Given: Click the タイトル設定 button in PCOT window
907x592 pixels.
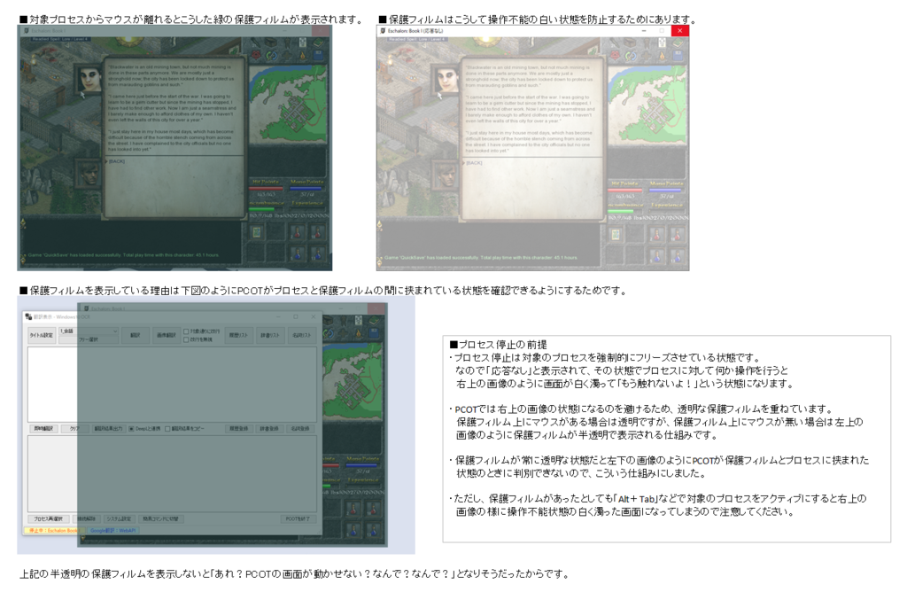Looking at the screenshot, I should click(42, 336).
